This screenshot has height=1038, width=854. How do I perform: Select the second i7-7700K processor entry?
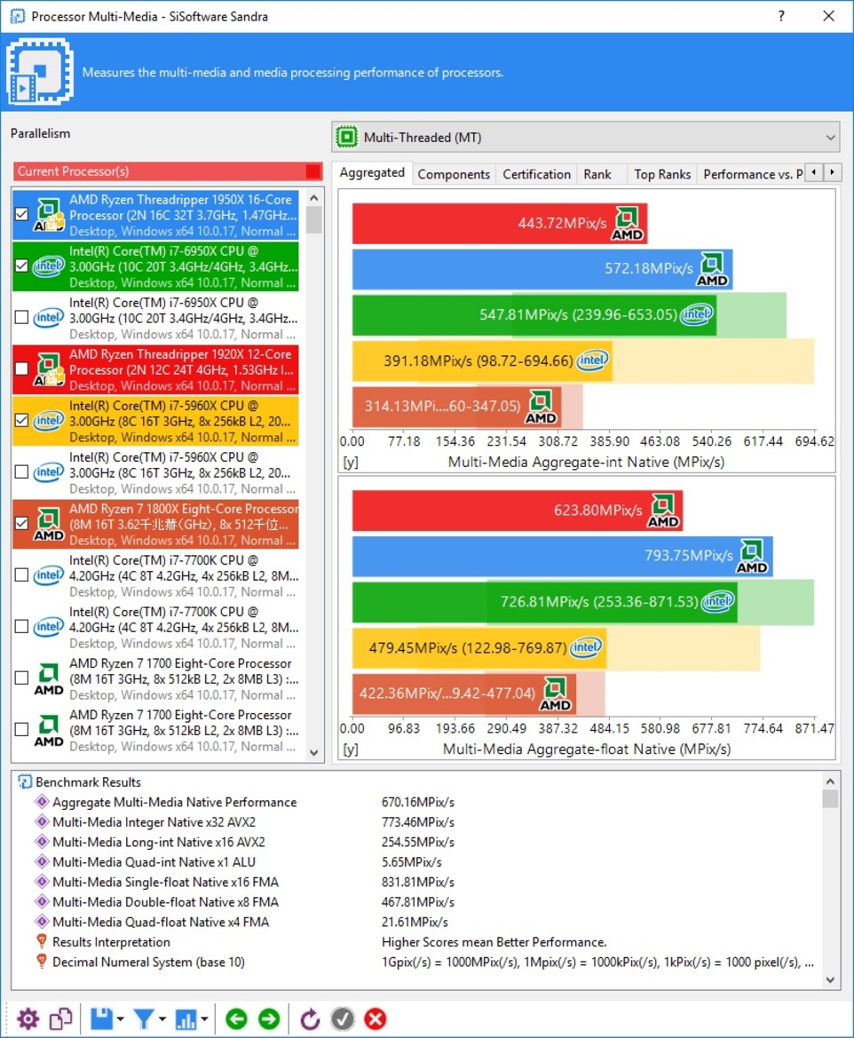point(155,627)
